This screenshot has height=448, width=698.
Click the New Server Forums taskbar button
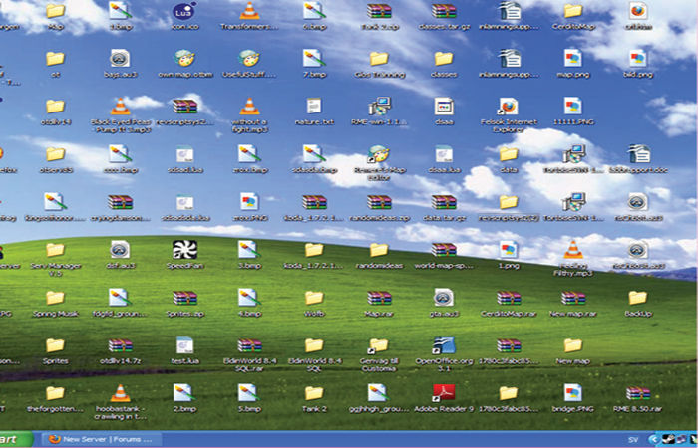(x=100, y=439)
